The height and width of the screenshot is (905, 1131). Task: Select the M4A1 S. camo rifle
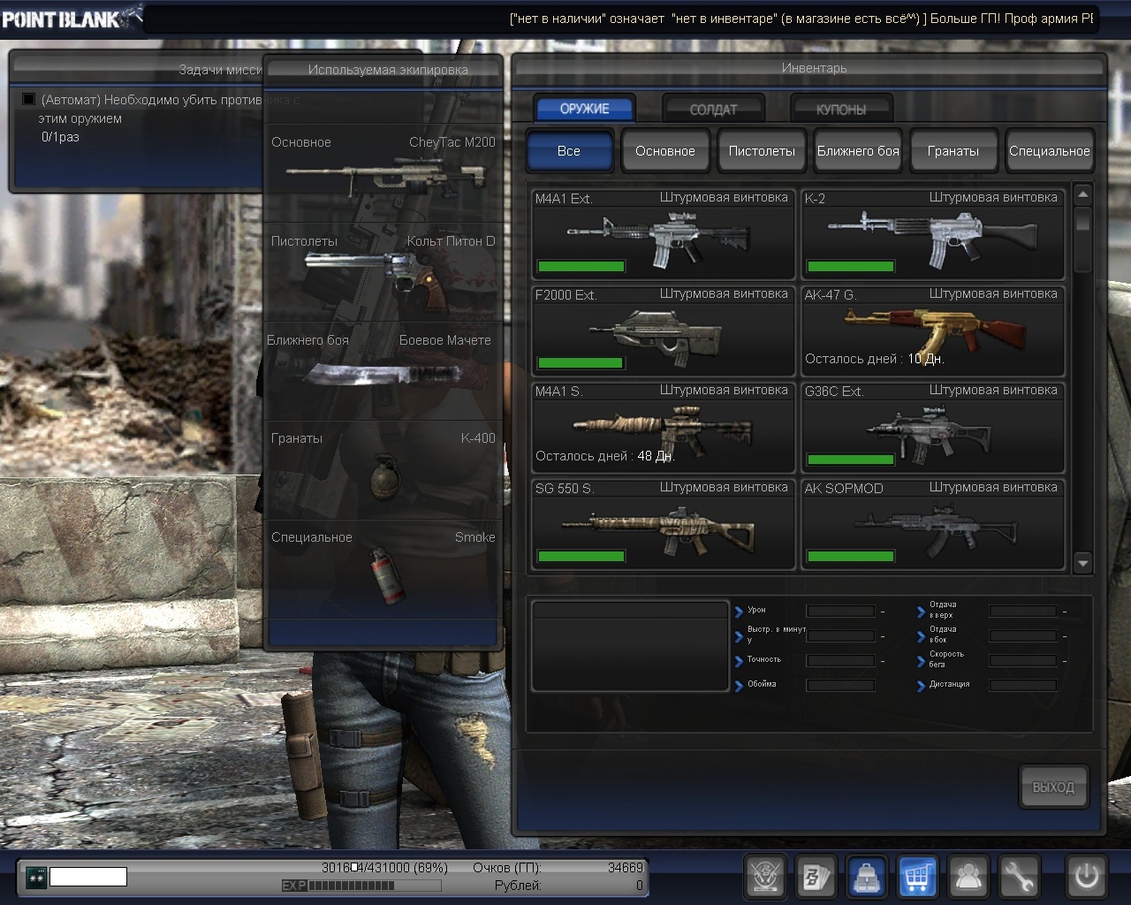[x=664, y=427]
